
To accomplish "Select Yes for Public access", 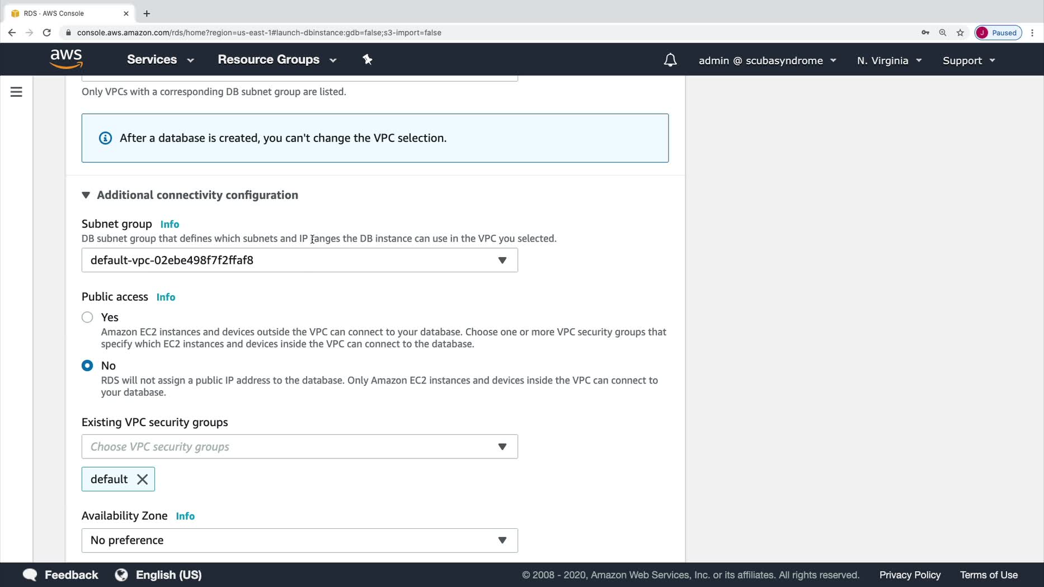I will pos(87,318).
